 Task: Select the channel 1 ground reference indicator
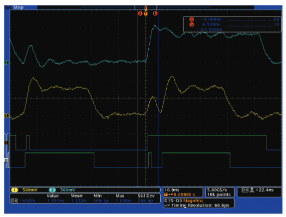click(x=7, y=115)
